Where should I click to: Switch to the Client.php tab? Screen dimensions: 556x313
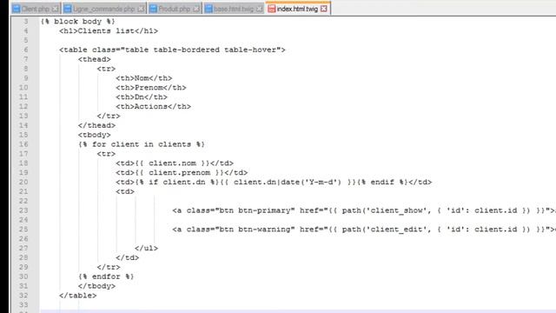pos(35,9)
